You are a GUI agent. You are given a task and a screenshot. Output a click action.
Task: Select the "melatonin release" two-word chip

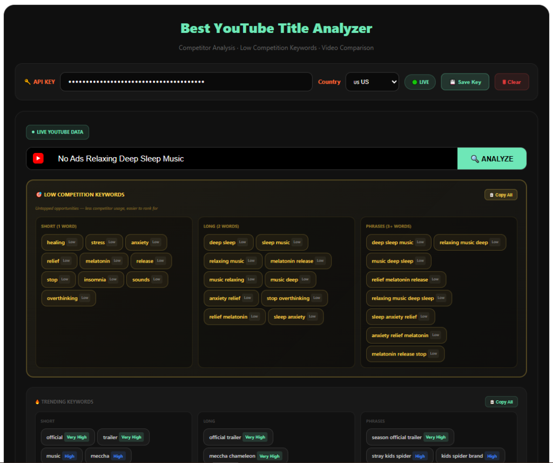tap(298, 261)
